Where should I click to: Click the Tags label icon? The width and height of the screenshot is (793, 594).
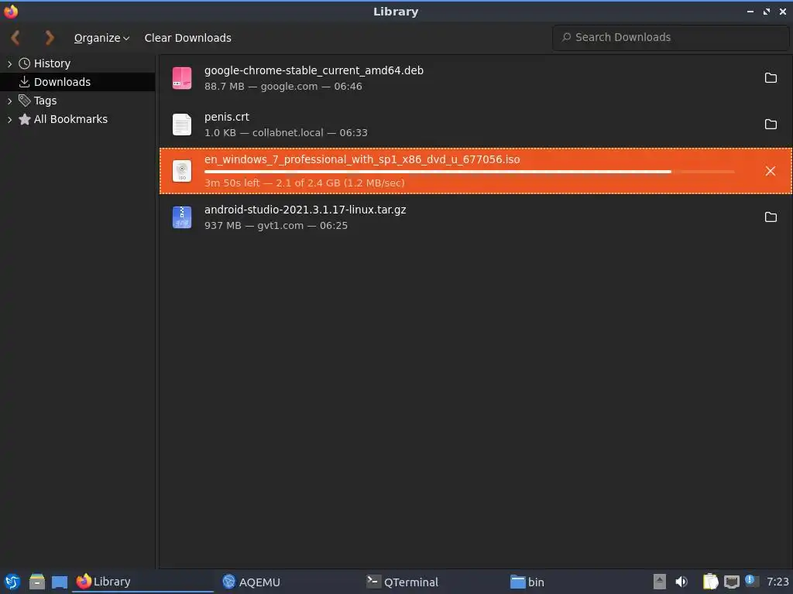tap(24, 100)
